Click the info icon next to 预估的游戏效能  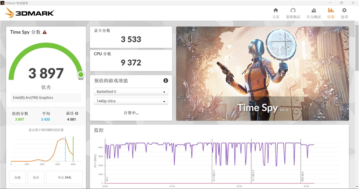166,80
